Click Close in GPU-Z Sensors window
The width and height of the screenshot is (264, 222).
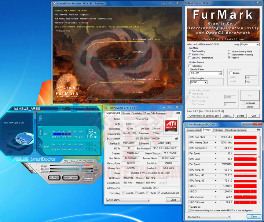click(254, 216)
